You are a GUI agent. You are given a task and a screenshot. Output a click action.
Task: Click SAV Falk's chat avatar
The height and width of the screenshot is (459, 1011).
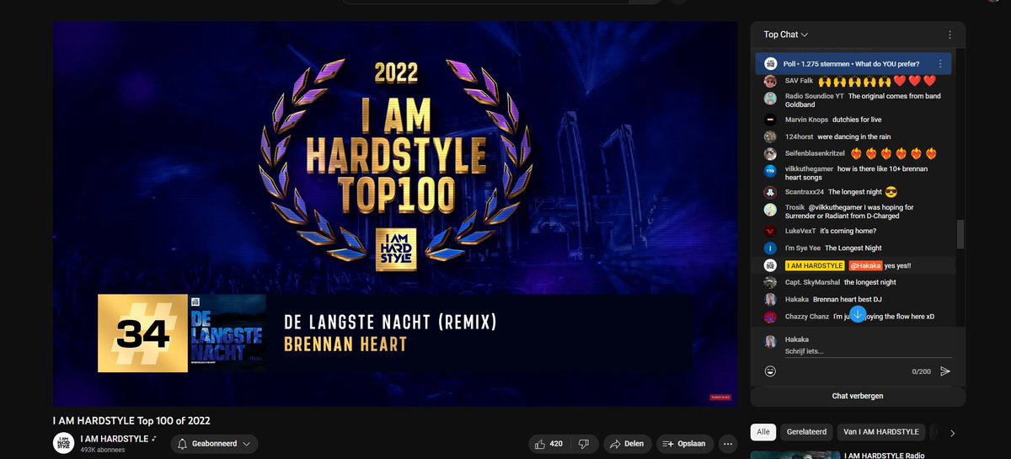pos(770,82)
